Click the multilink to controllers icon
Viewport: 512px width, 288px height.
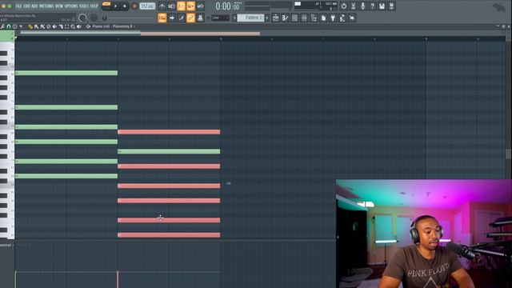(x=200, y=18)
